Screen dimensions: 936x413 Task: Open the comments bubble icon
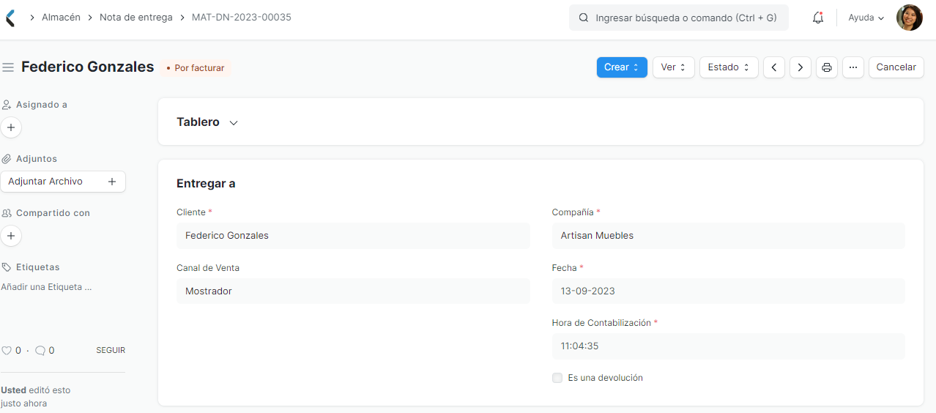pyautogui.click(x=40, y=351)
